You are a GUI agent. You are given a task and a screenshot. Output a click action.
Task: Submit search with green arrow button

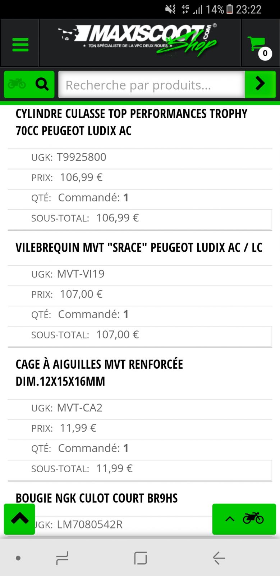260,84
